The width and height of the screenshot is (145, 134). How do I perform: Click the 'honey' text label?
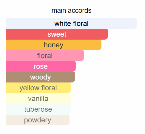click(54, 45)
